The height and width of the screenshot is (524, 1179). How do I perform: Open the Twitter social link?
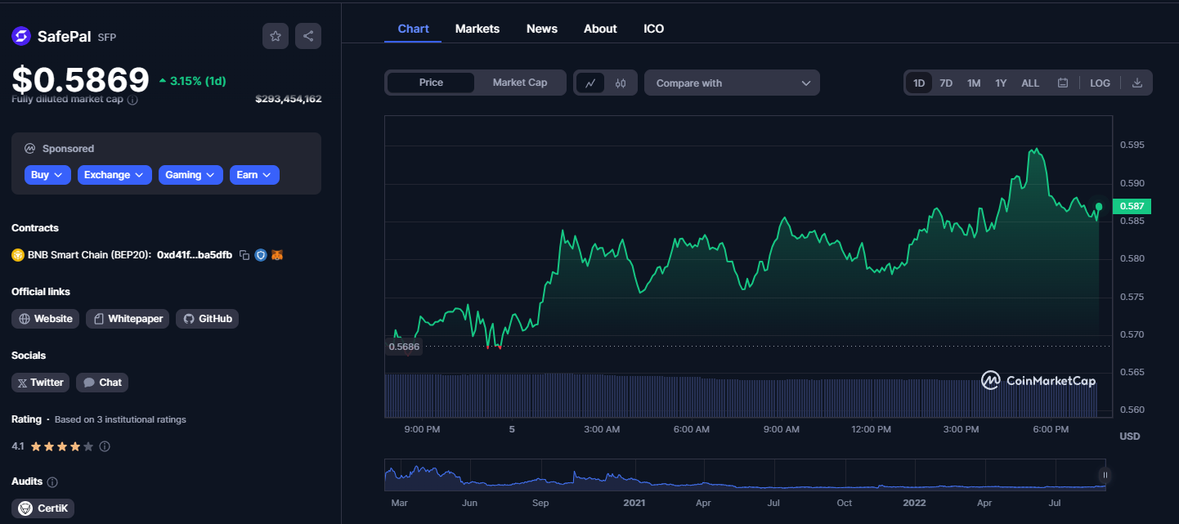[40, 383]
